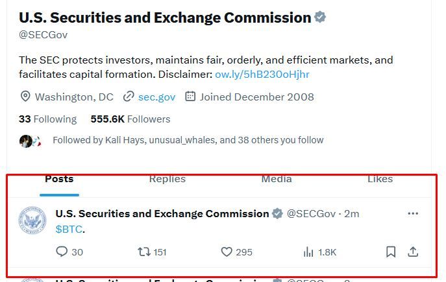This screenshot has height=282, width=446.
Task: Click the @SECGov handle on the post
Action: 312,213
